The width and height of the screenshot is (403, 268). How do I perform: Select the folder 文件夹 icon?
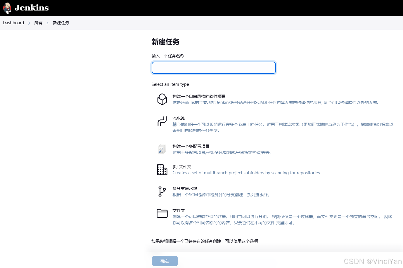[x=162, y=213]
